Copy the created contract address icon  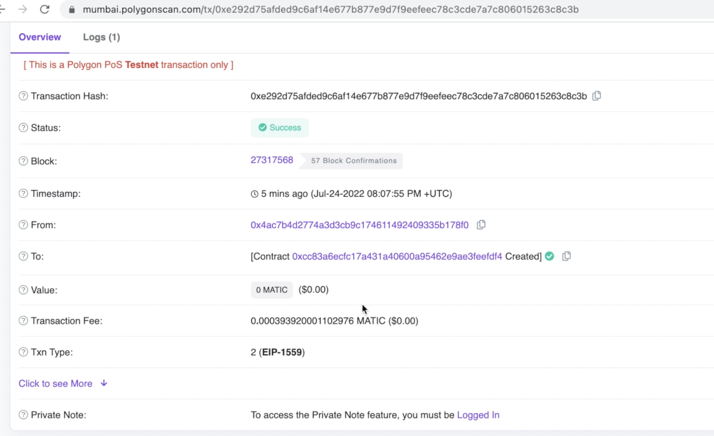coord(566,256)
